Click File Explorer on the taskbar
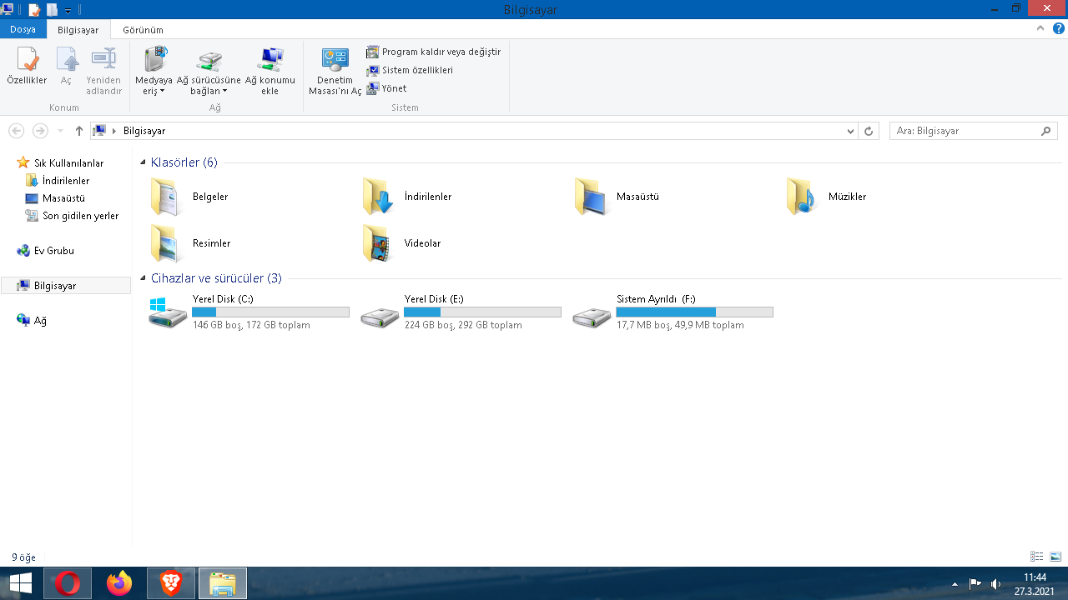Screen dimensions: 1068x600 click(223, 584)
